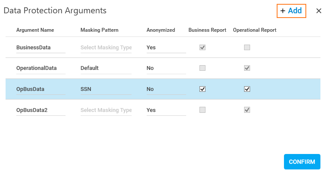Toggle Business Report checkbox for OpBusData2

202,110
